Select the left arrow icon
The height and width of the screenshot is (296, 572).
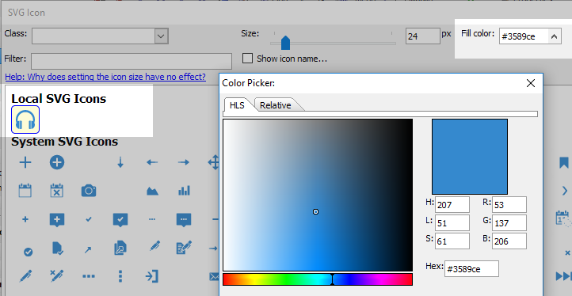[152, 162]
